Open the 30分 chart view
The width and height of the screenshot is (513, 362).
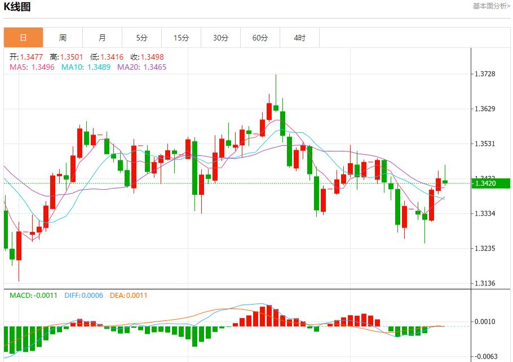(x=220, y=37)
